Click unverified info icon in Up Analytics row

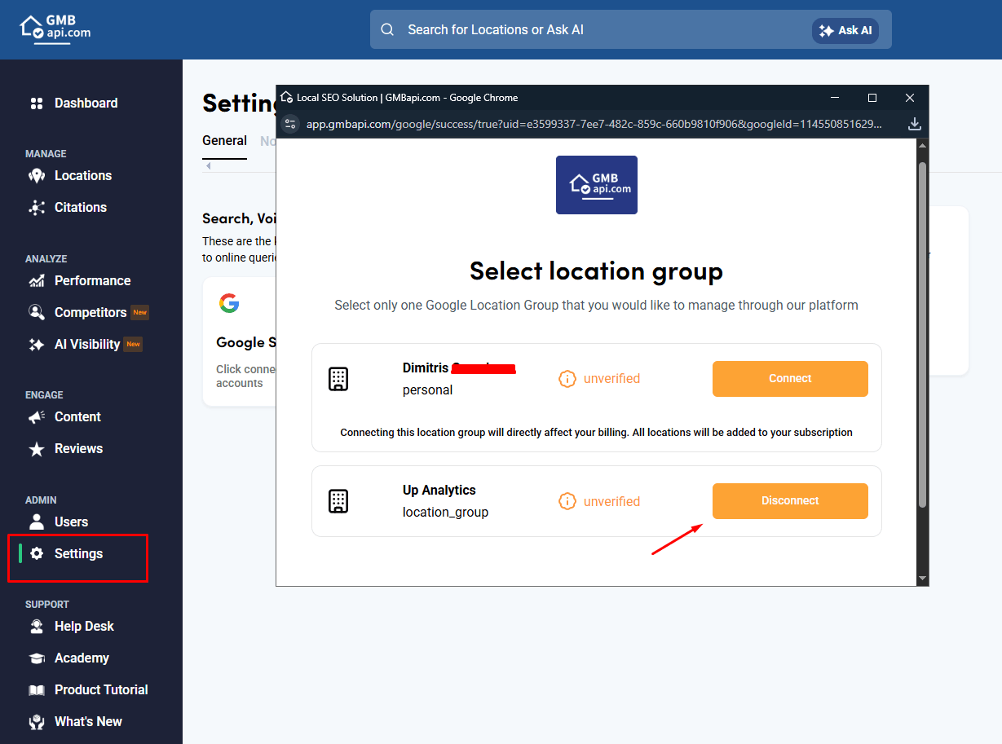click(x=567, y=502)
